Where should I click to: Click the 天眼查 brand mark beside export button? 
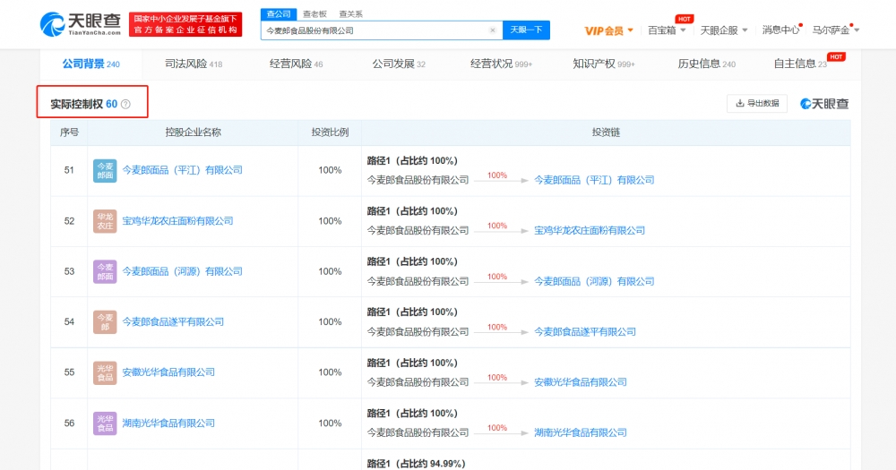coord(824,103)
